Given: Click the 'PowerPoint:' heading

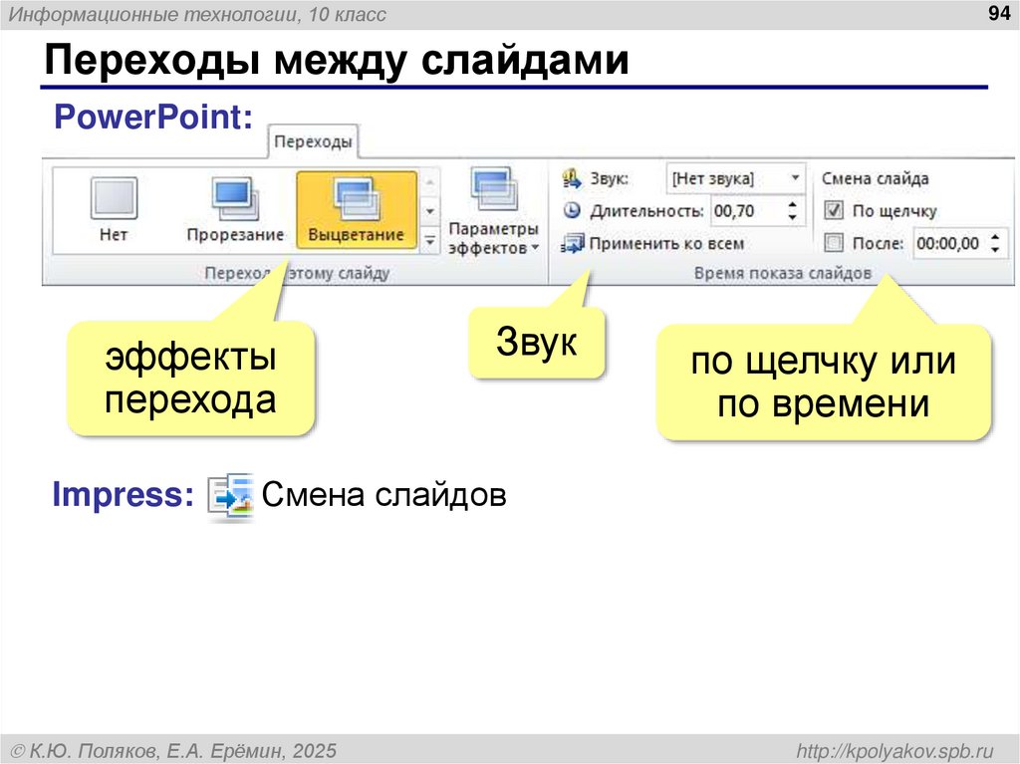Looking at the screenshot, I should pos(153,118).
